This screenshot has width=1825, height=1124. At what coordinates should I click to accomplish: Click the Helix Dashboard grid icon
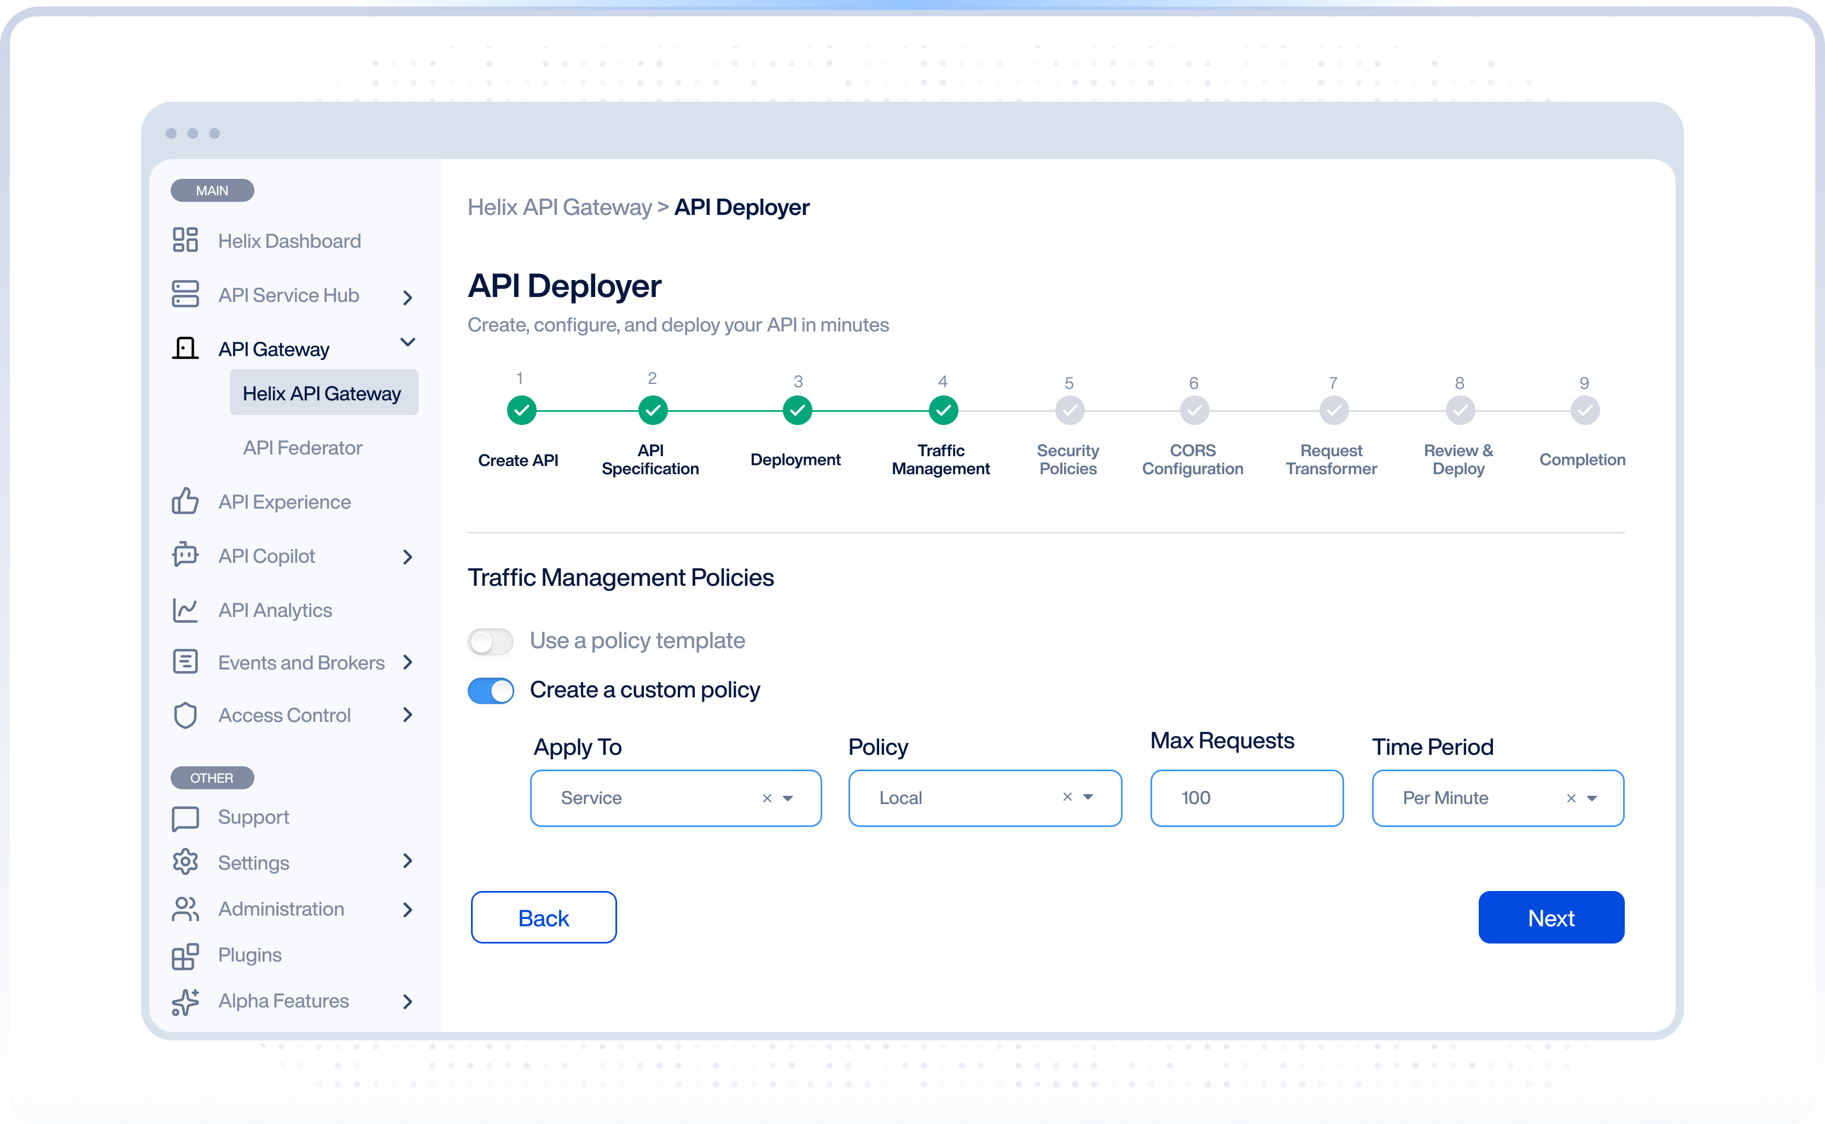[x=185, y=240]
